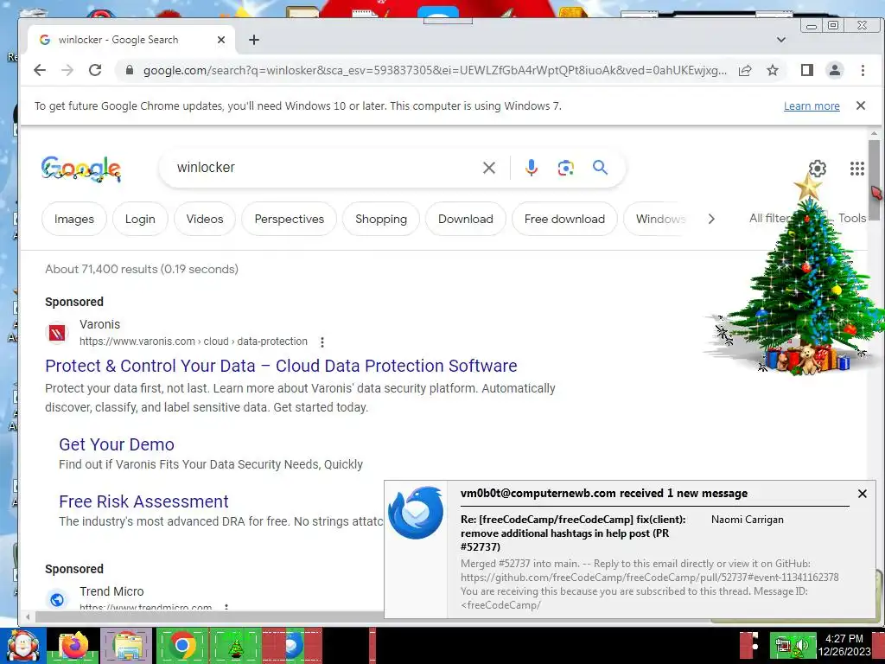Click the Varonis site favicon
The width and height of the screenshot is (885, 664).
pyautogui.click(x=56, y=333)
